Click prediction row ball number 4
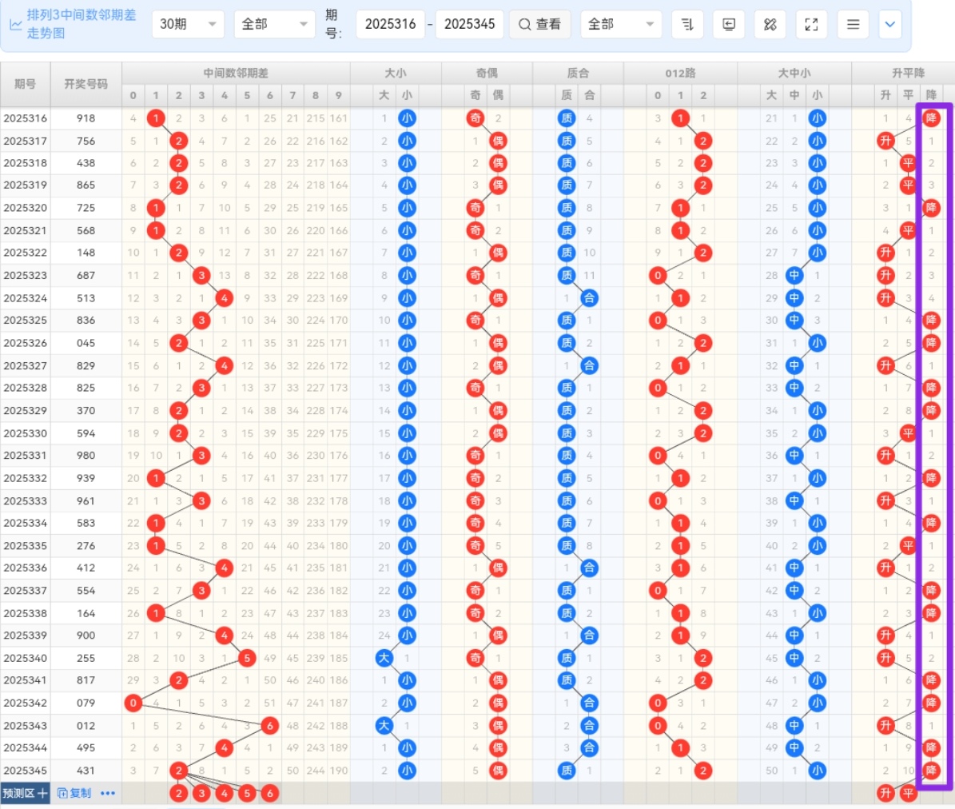 [224, 793]
